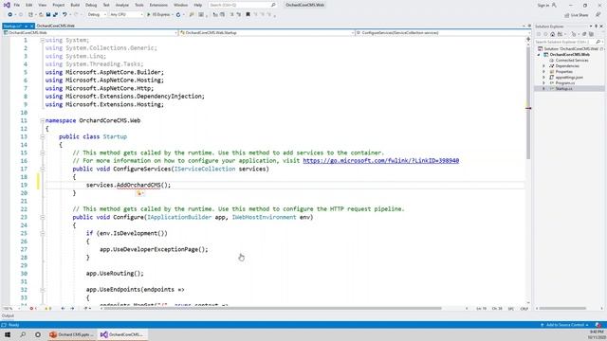Click the Undo icon in toolbar
607x341 pixels.
pyautogui.click(x=64, y=15)
